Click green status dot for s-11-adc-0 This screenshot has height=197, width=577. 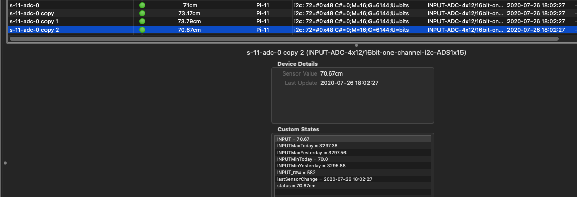click(x=142, y=5)
